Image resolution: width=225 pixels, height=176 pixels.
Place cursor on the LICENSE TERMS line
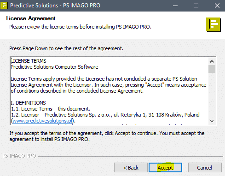[29, 61]
